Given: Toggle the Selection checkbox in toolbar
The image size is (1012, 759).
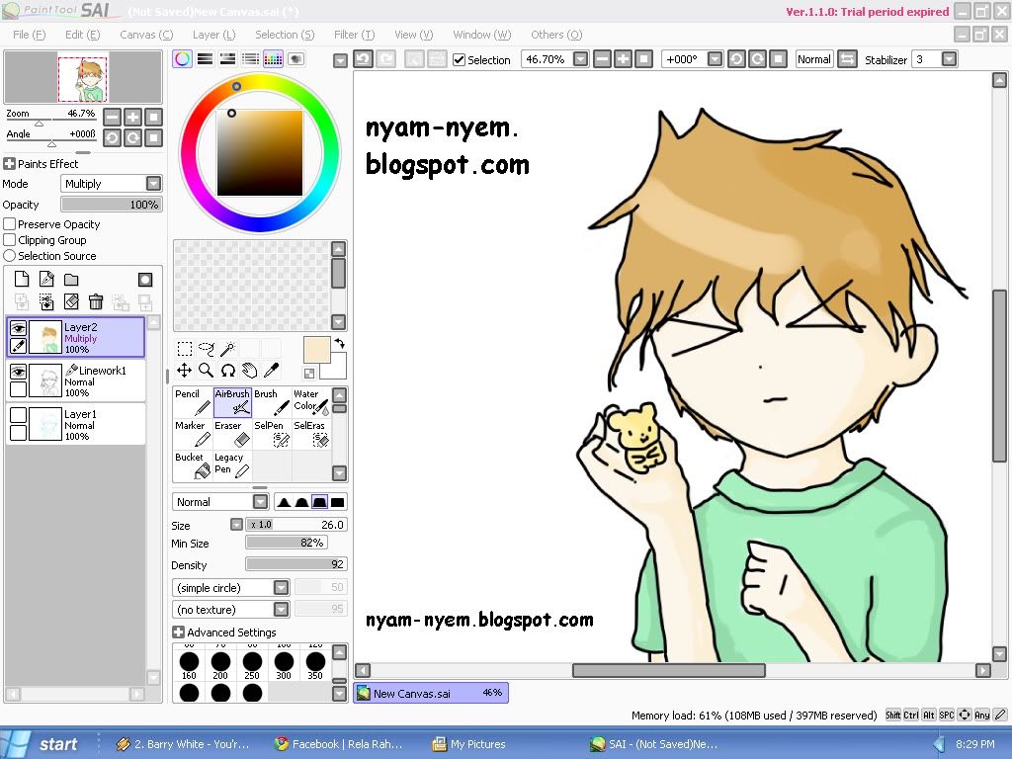Looking at the screenshot, I should [459, 60].
